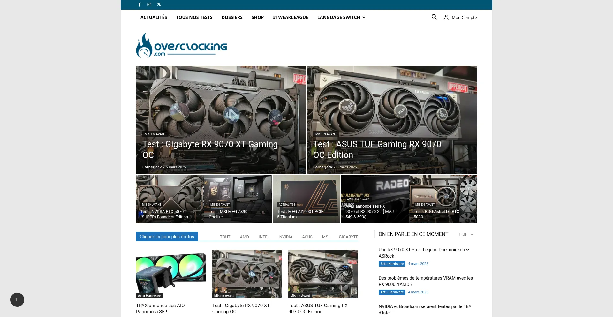
Task: Click Actu Hardware tag on Radeon tile
Action: 359,199
